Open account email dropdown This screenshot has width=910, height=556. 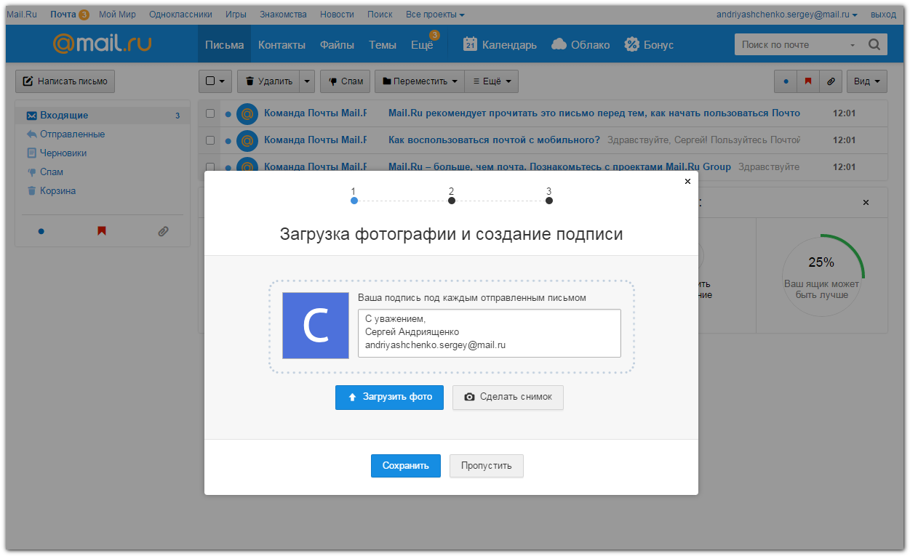pos(786,15)
